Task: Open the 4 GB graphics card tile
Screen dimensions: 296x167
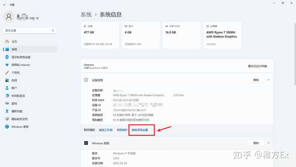Action: pyautogui.click(x=141, y=35)
